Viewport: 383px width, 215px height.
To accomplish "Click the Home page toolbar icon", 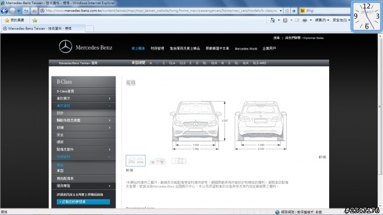I will (273, 20).
